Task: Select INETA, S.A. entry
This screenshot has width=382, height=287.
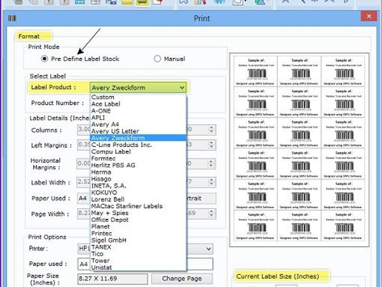Action: tap(138, 186)
